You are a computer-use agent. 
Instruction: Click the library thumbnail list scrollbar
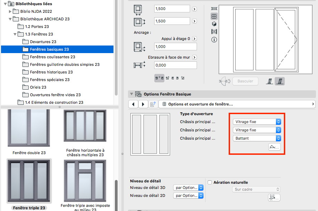pyautogui.click(x=116, y=195)
